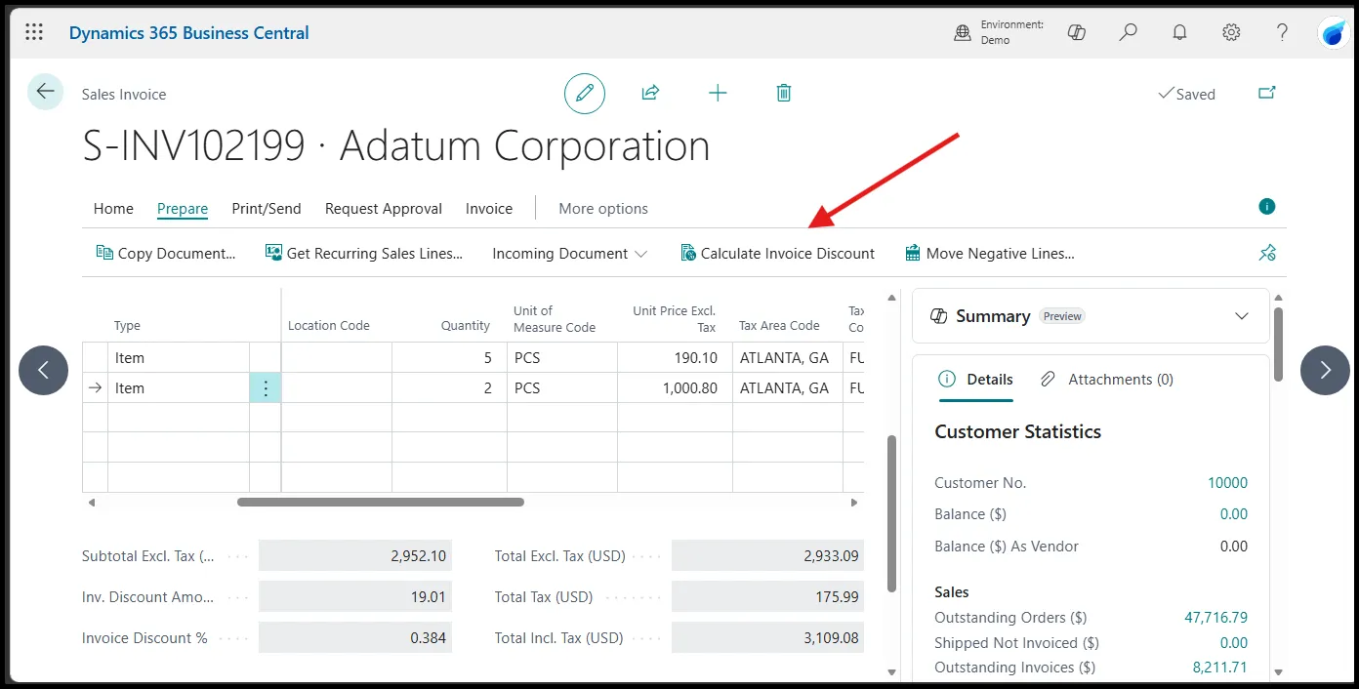The image size is (1359, 689).
Task: Click the Invoice Discount % field 0.384
Action: 355,637
